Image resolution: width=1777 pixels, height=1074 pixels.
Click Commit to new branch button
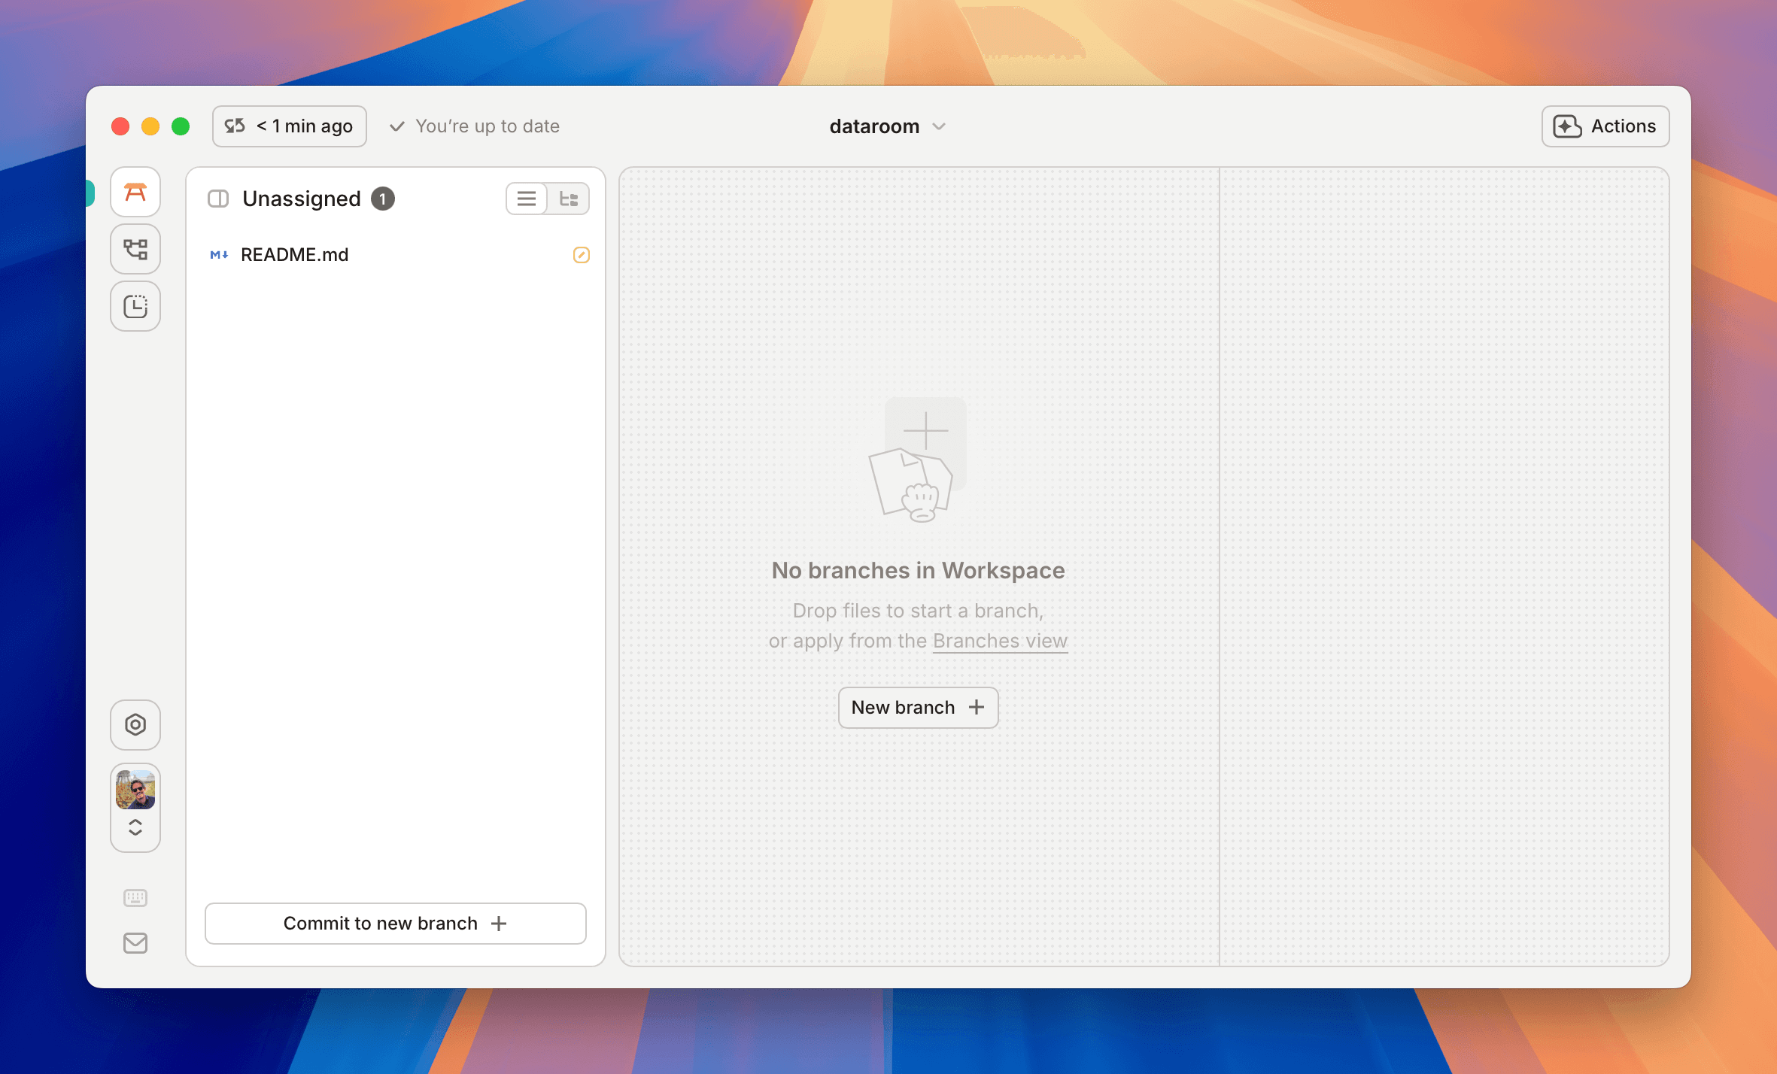[x=396, y=924]
